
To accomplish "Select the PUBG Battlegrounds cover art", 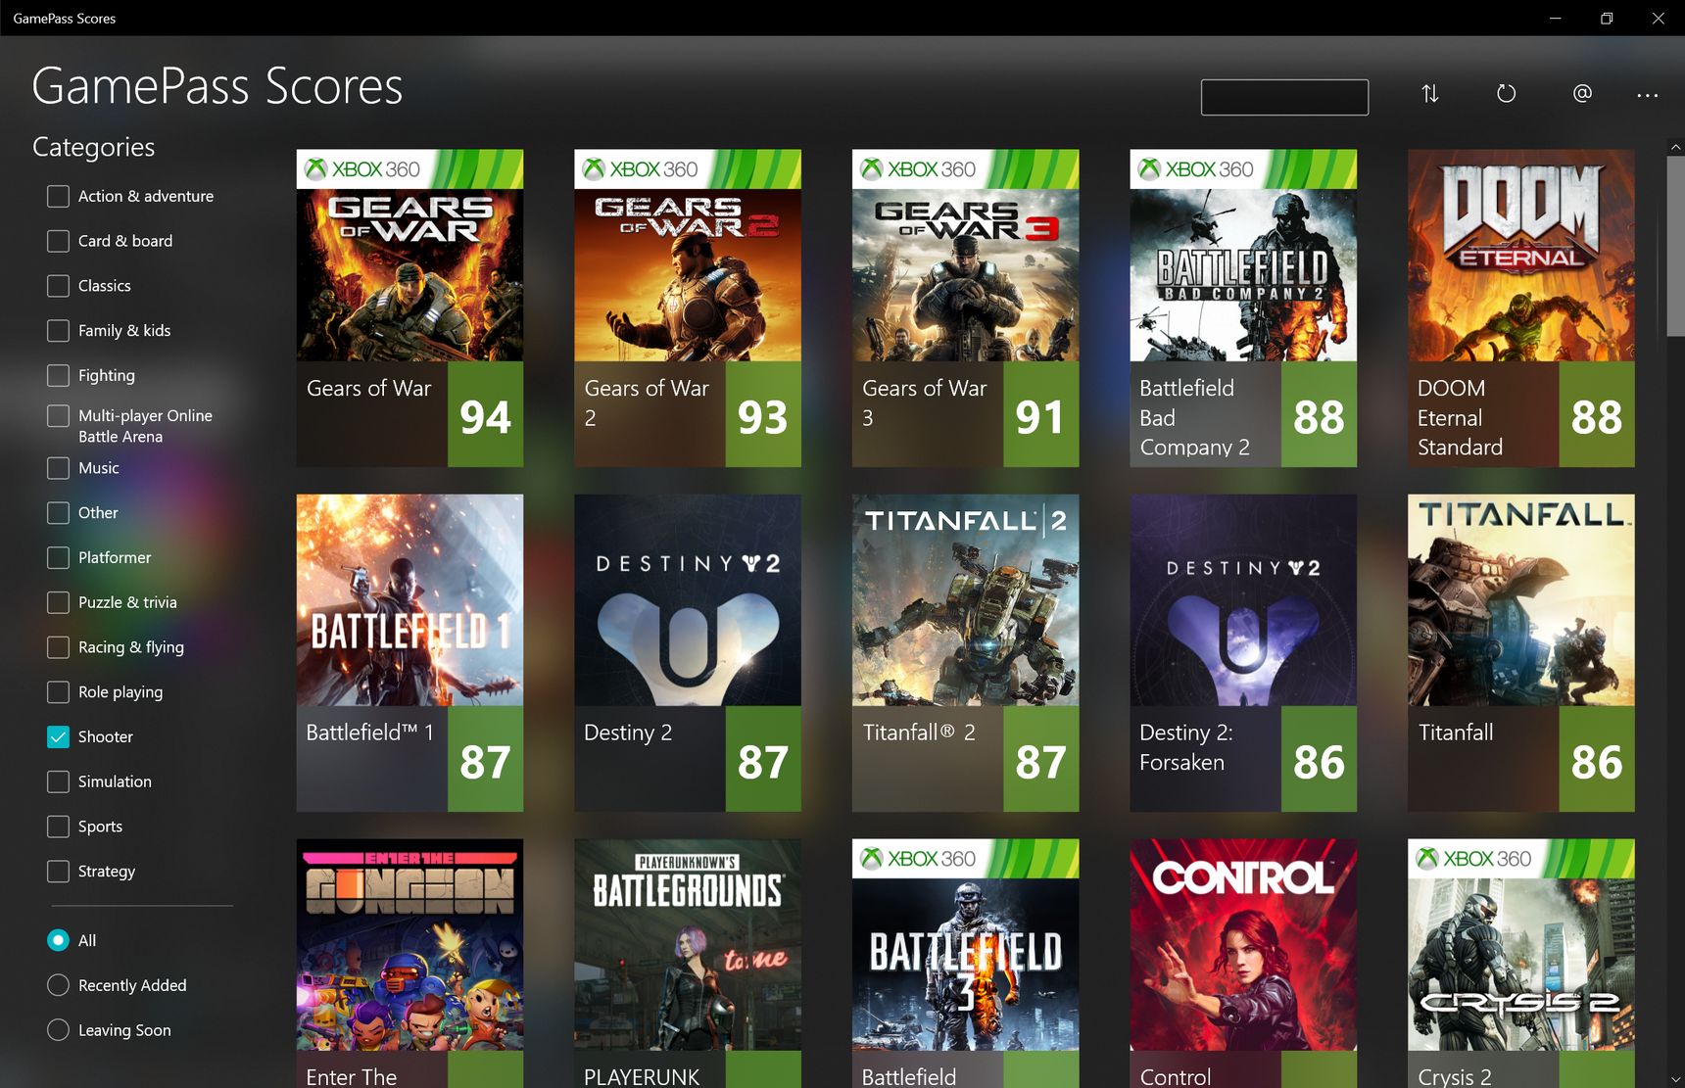I will pos(688,945).
